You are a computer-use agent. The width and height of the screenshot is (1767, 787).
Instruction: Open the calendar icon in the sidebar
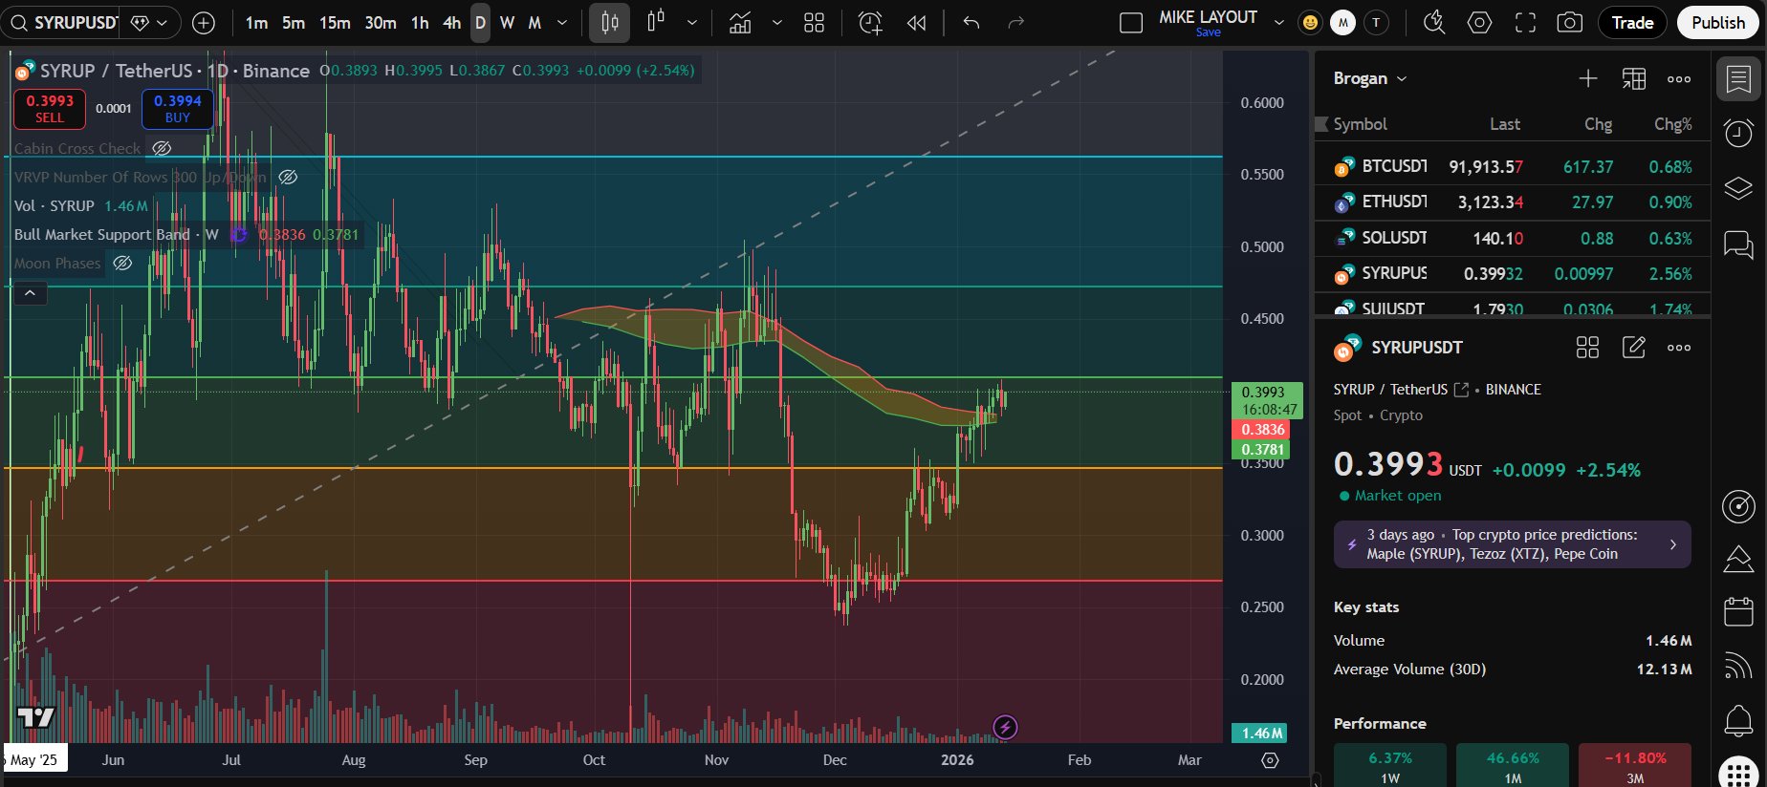pyautogui.click(x=1738, y=611)
